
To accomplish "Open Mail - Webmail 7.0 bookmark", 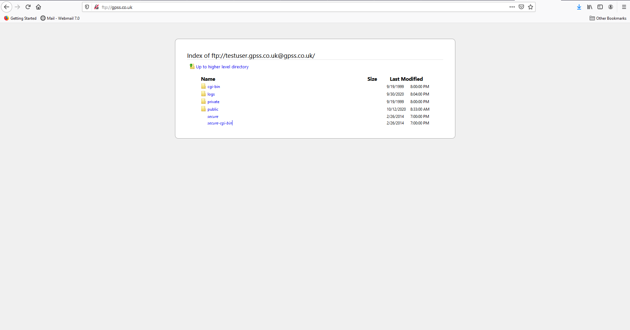I will coord(60,18).
